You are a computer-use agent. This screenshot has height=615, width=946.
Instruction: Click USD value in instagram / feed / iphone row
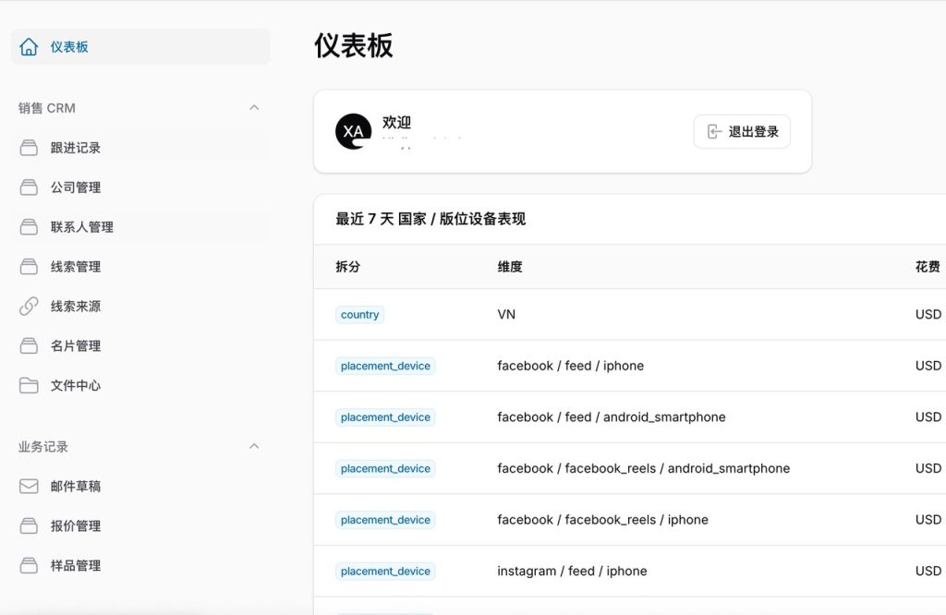(x=928, y=571)
